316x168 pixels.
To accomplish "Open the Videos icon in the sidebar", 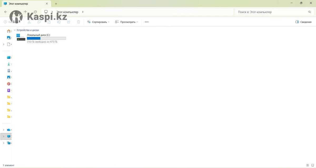I will click(x=9, y=90).
